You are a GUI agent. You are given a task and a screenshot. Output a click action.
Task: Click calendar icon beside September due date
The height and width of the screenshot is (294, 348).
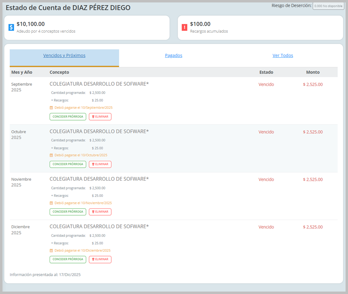tap(51, 108)
